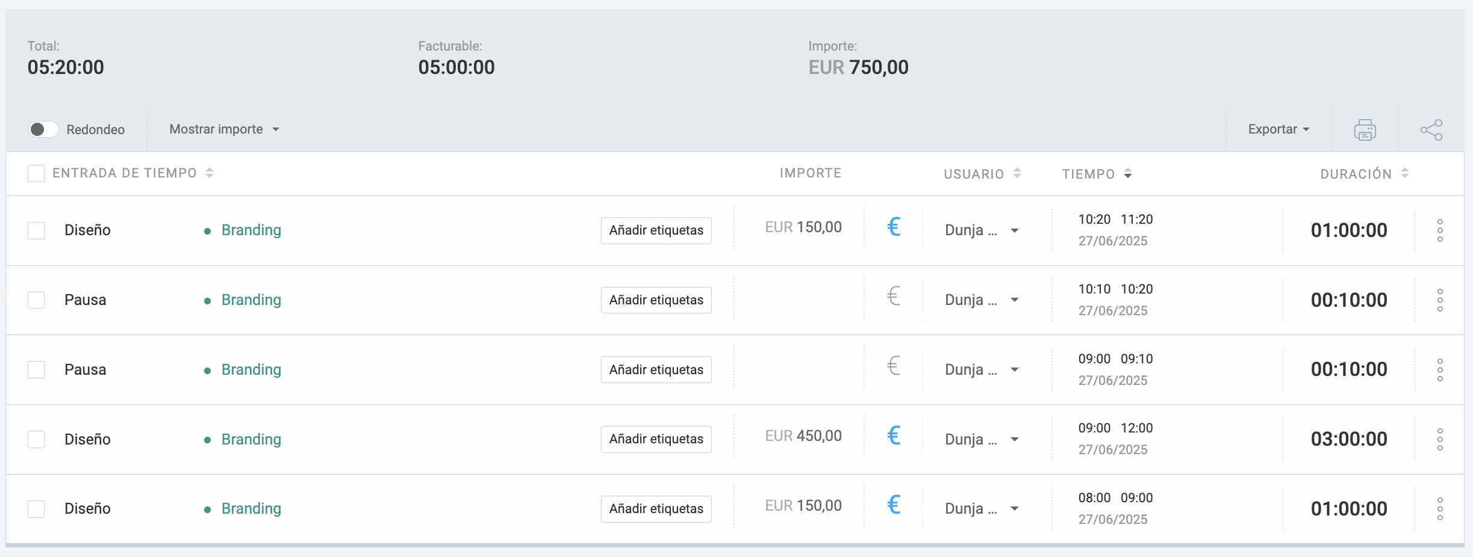Click the Total value 05:20:00
This screenshot has height=557, width=1473.
click(x=66, y=67)
